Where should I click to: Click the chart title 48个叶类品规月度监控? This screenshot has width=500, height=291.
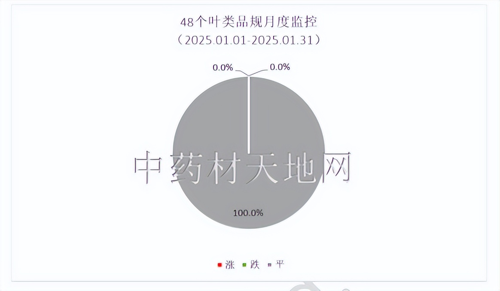point(249,22)
